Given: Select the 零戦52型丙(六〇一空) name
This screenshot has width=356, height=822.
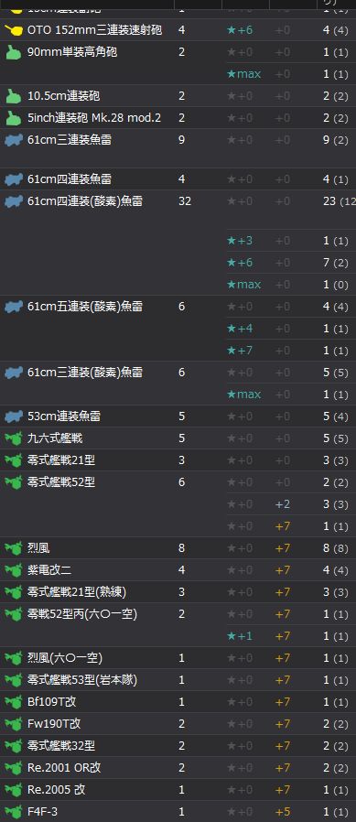Looking at the screenshot, I should [82, 613].
